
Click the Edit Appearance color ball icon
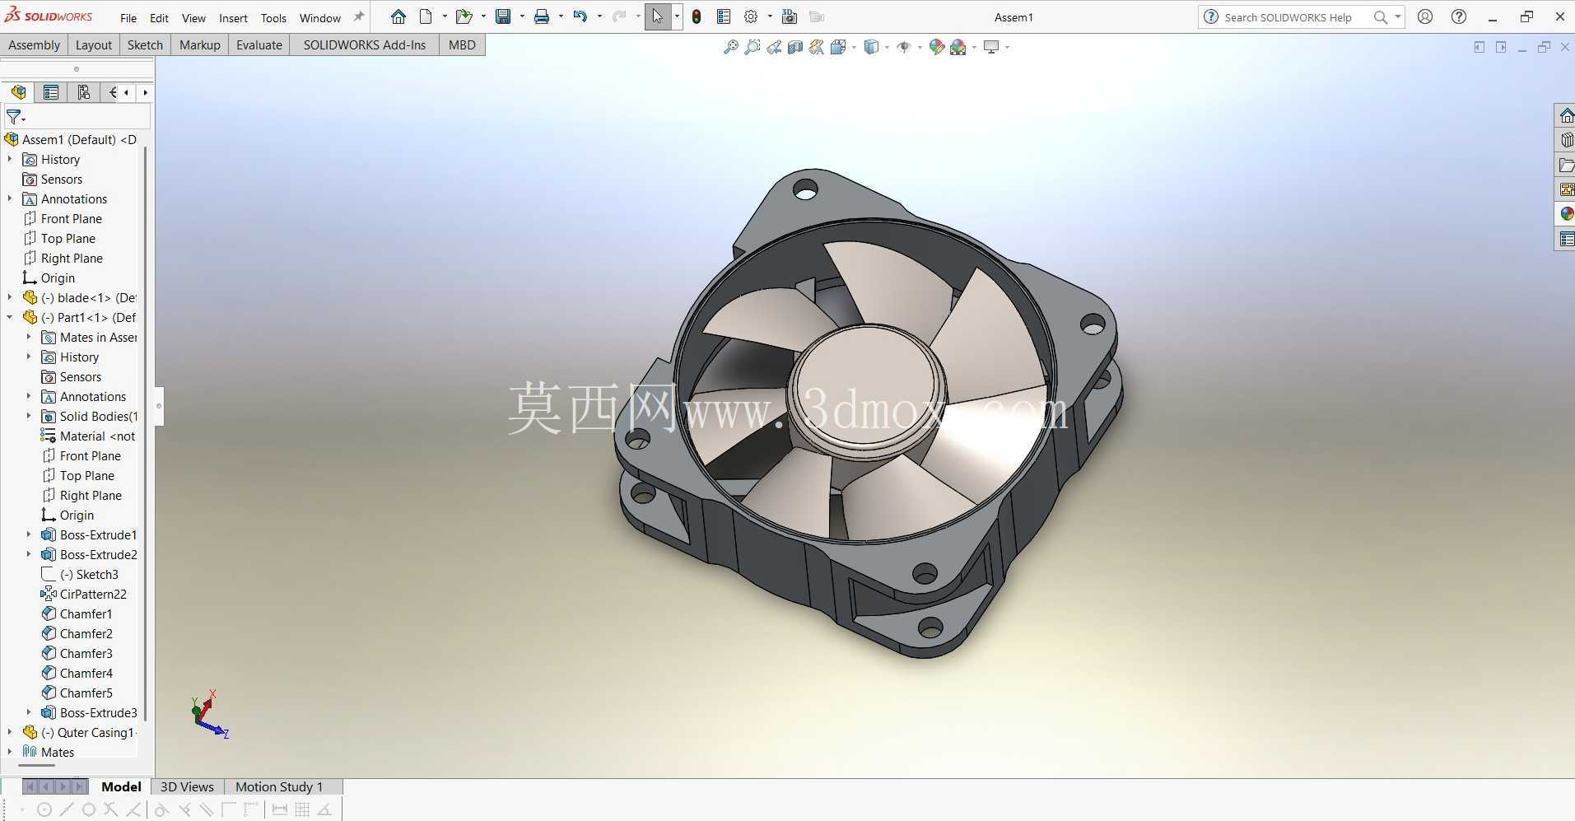[x=936, y=47]
